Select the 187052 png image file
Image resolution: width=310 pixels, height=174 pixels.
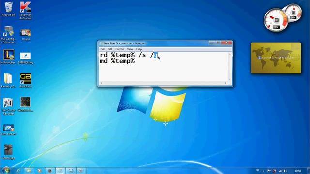tap(26, 58)
